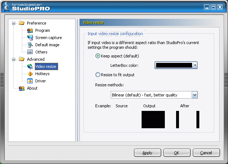Image resolution: width=228 pixels, height=164 pixels.
Task: Click the Bilinear resize method combo box
Action: 154,95
